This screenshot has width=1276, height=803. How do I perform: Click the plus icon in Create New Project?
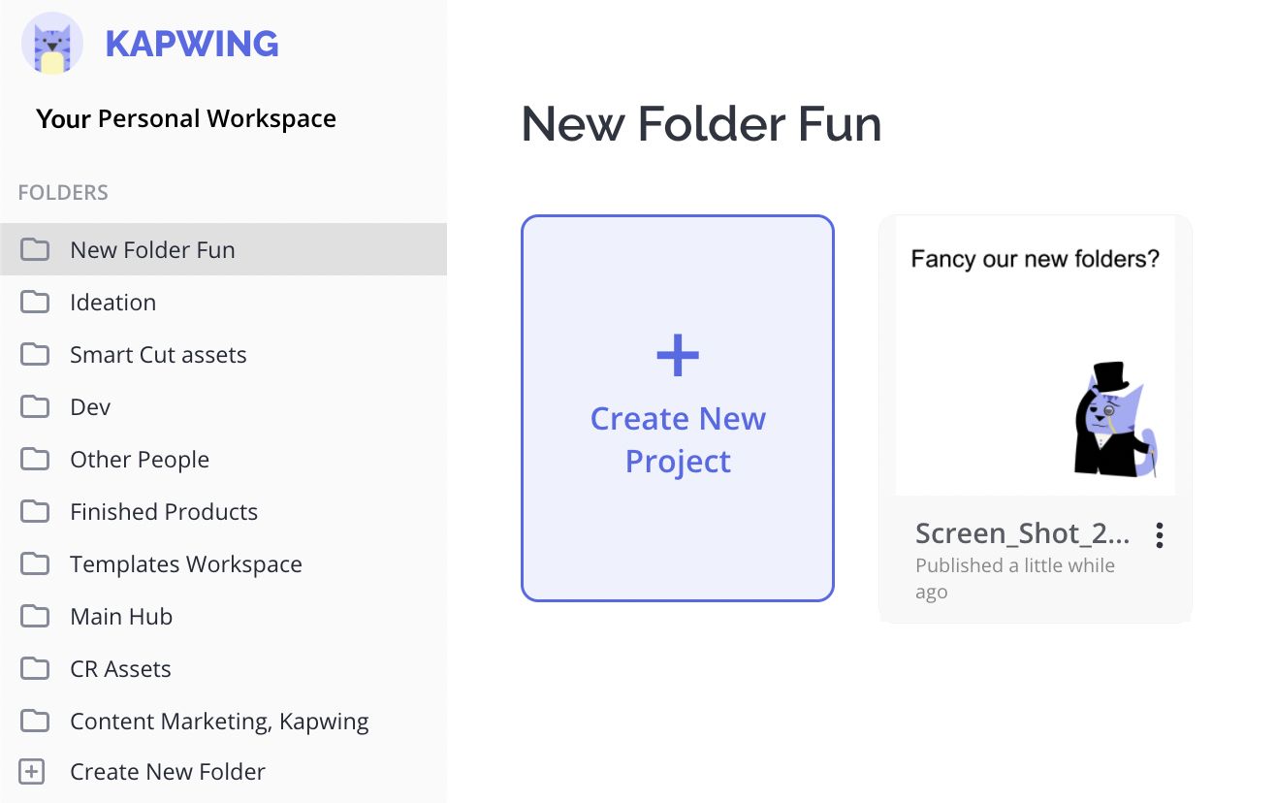678,356
